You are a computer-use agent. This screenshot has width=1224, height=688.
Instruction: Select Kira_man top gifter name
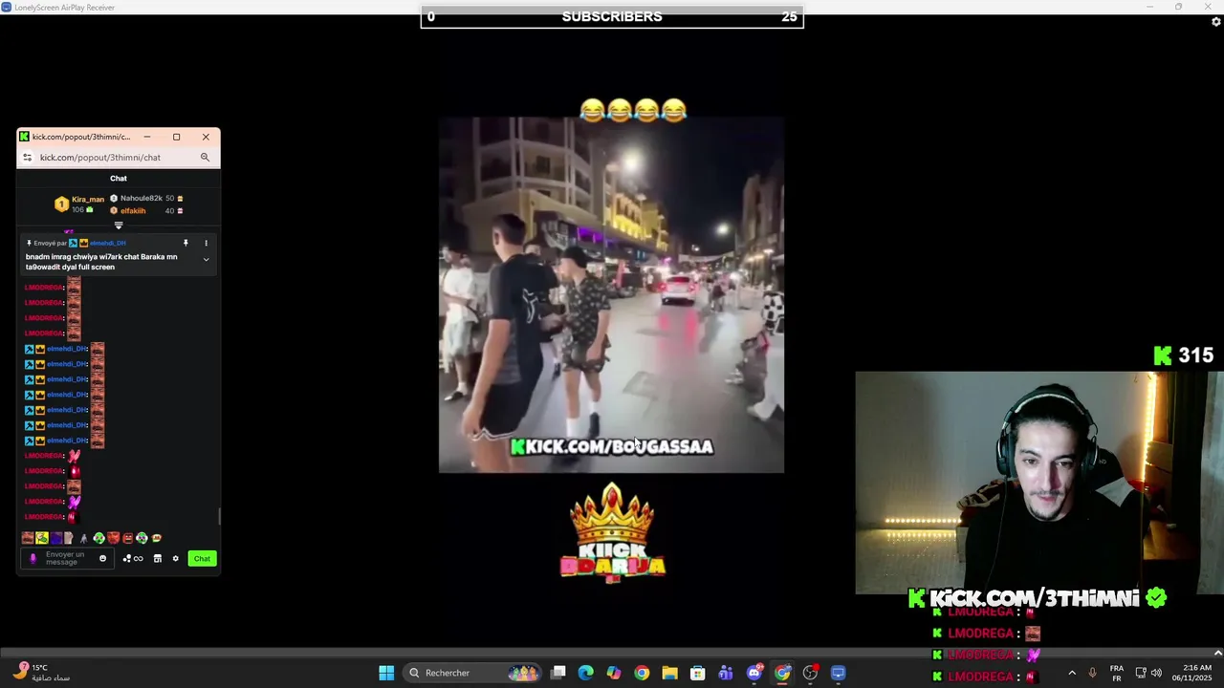coord(88,200)
